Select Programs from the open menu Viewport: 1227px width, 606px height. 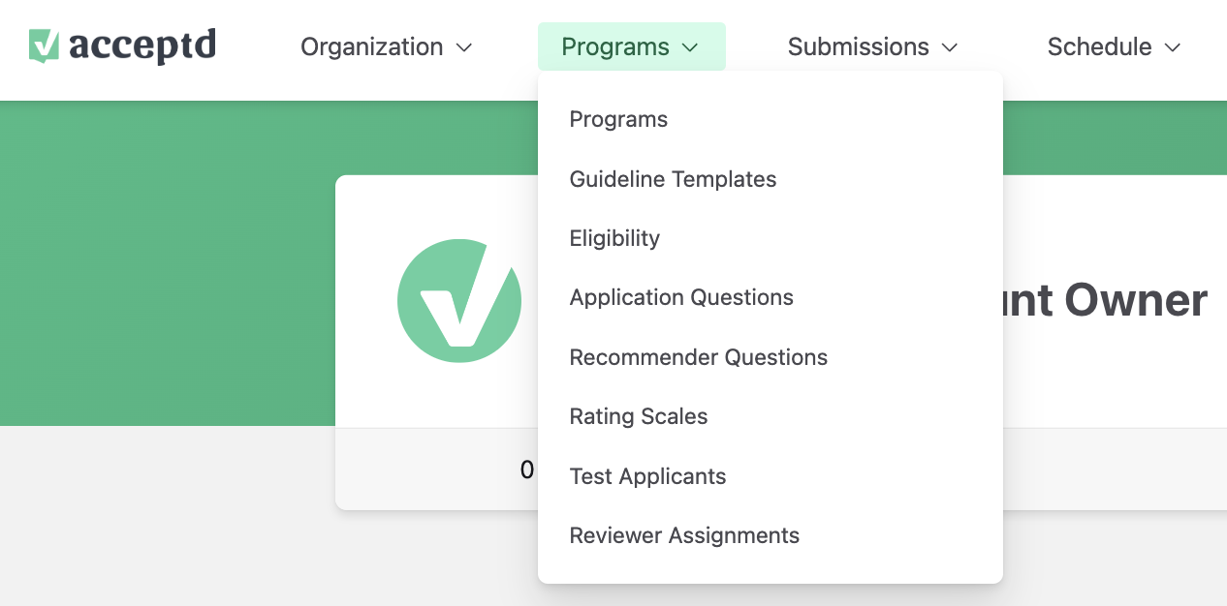(x=618, y=119)
